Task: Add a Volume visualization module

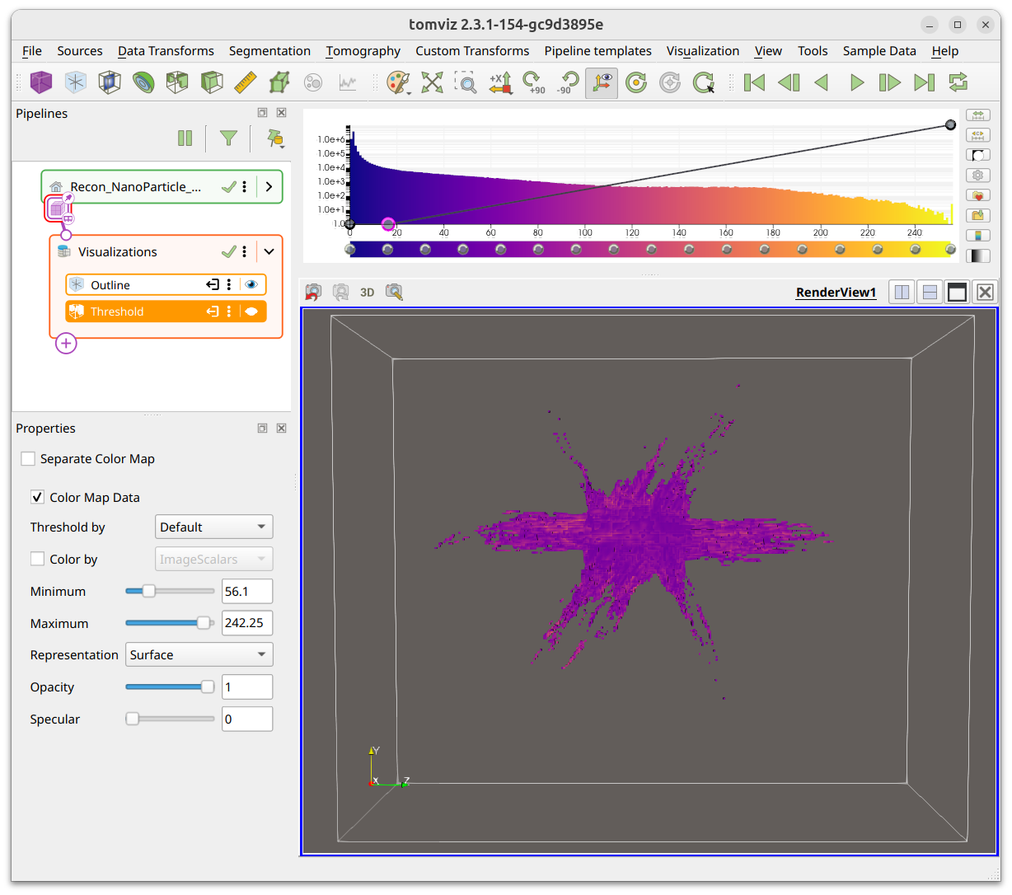Action: [x=41, y=82]
